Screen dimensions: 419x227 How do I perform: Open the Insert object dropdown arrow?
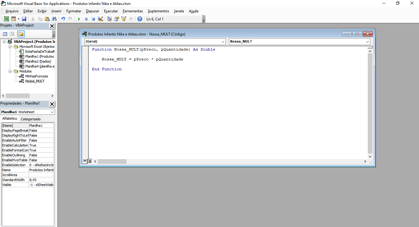[x=19, y=19]
